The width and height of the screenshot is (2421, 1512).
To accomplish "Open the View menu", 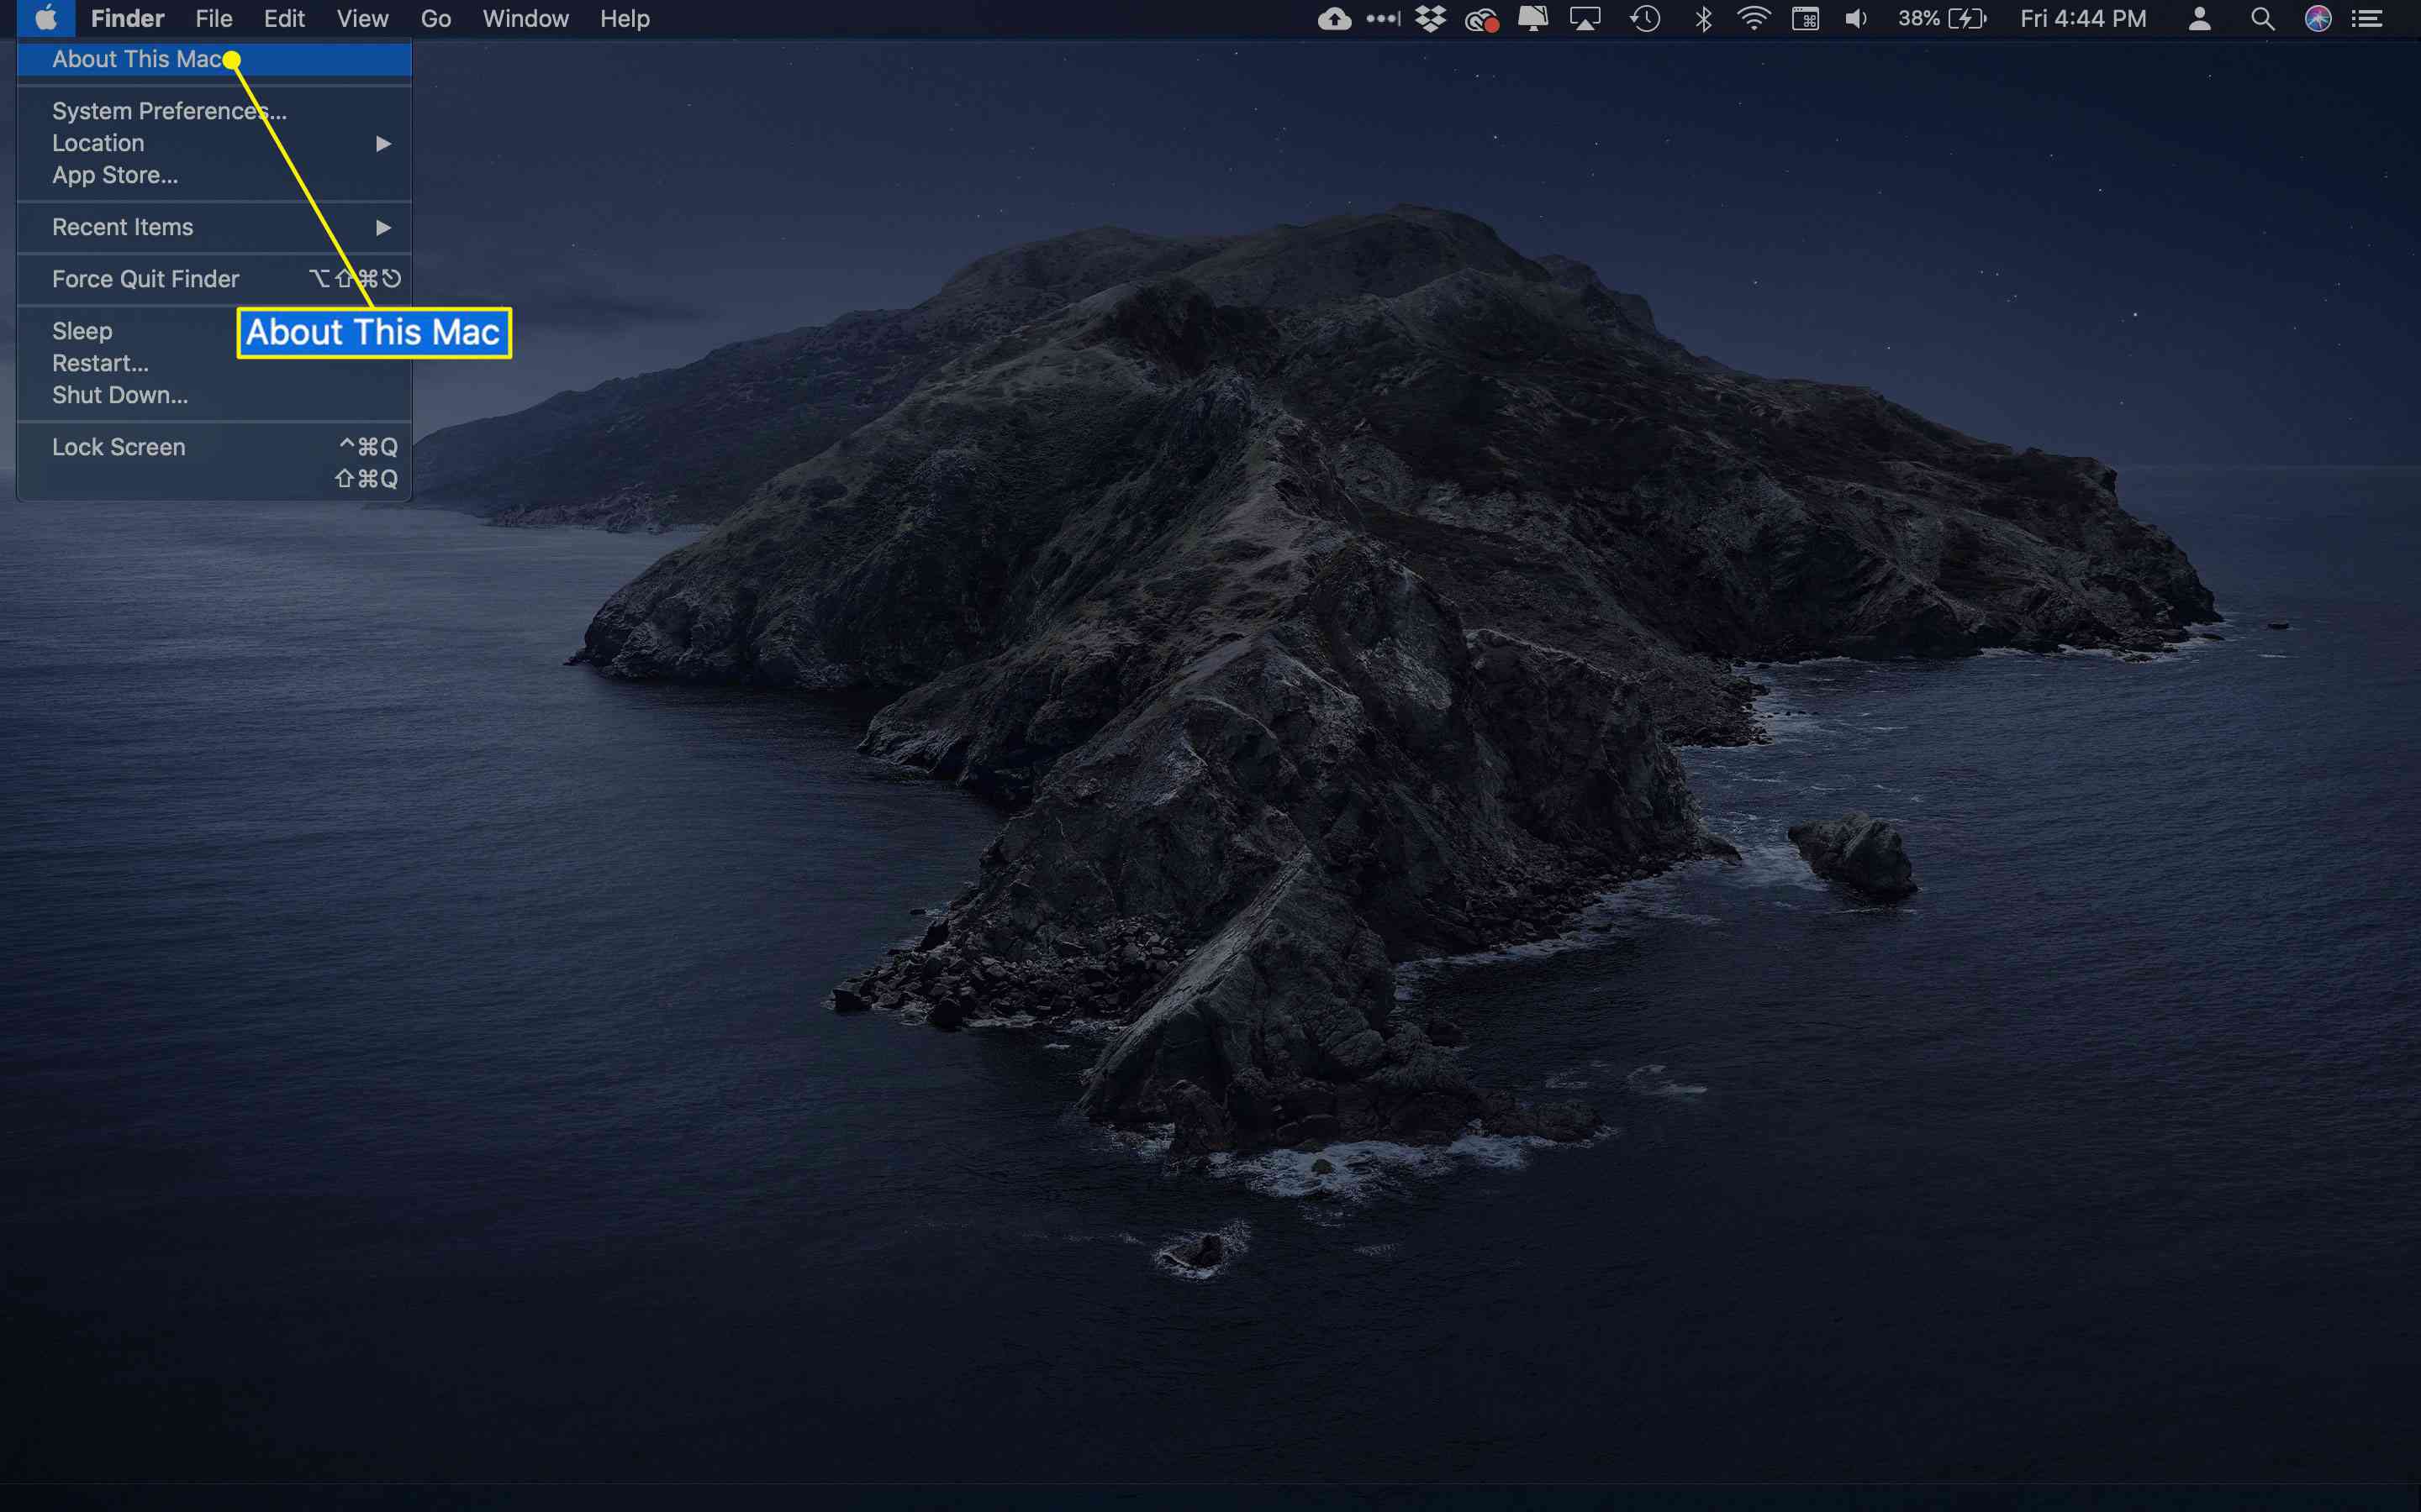I will pyautogui.click(x=362, y=19).
